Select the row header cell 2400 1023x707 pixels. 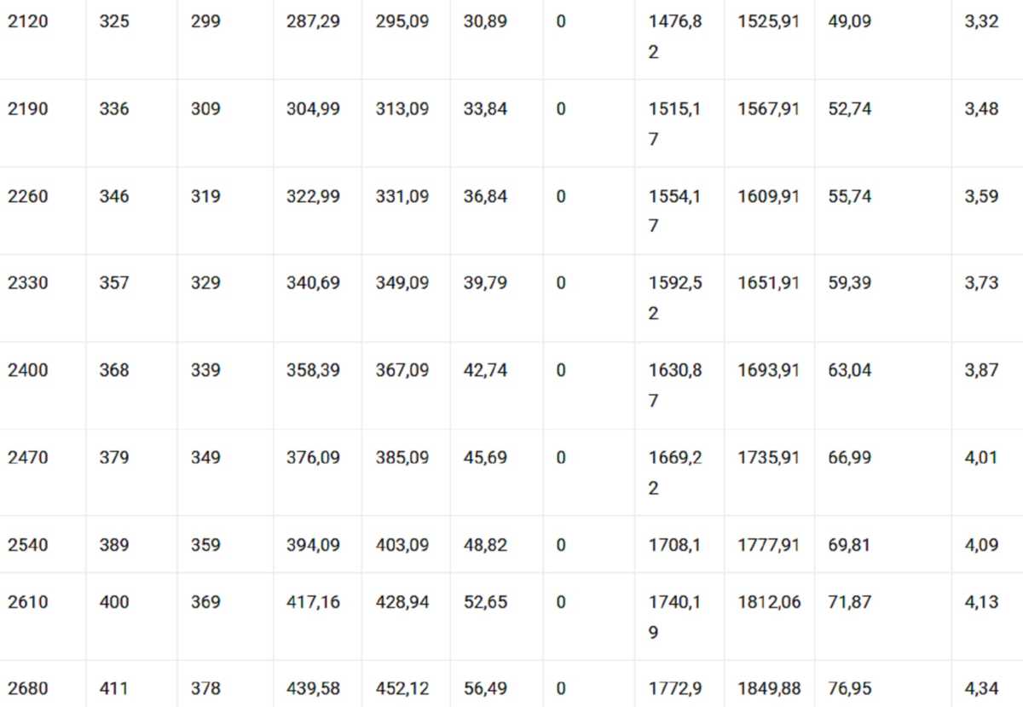tap(43, 384)
